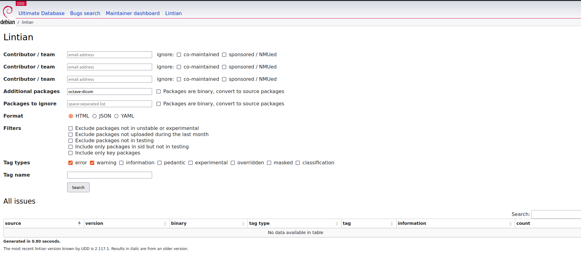Click the Tag name input field
Viewport: 581px width, 262px height.
(110, 175)
